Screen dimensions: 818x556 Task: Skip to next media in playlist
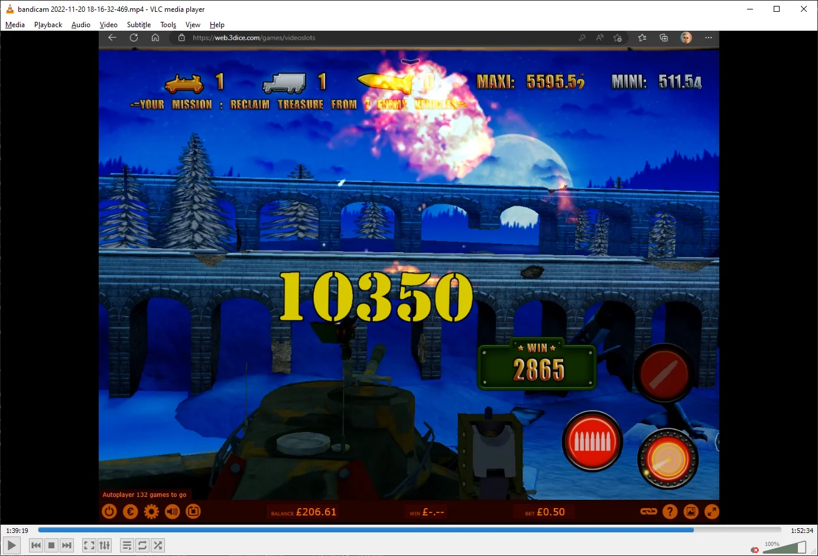pos(67,545)
